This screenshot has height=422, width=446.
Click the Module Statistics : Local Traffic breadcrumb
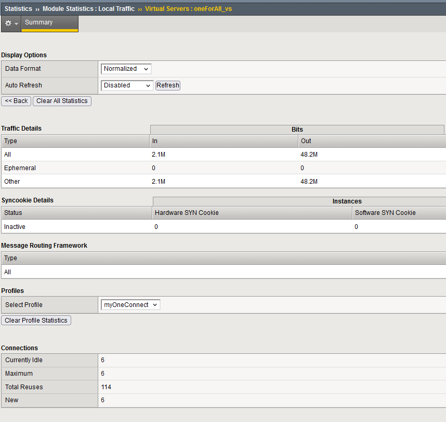pyautogui.click(x=88, y=8)
